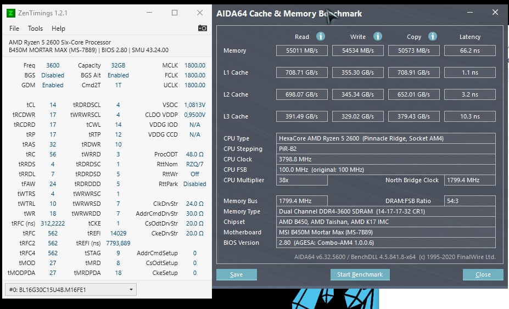This screenshot has height=309, width=509.
Task: Click the ZenTimings green Z app icon
Action: tap(11, 13)
